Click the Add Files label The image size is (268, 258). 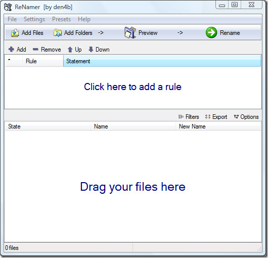(32, 33)
